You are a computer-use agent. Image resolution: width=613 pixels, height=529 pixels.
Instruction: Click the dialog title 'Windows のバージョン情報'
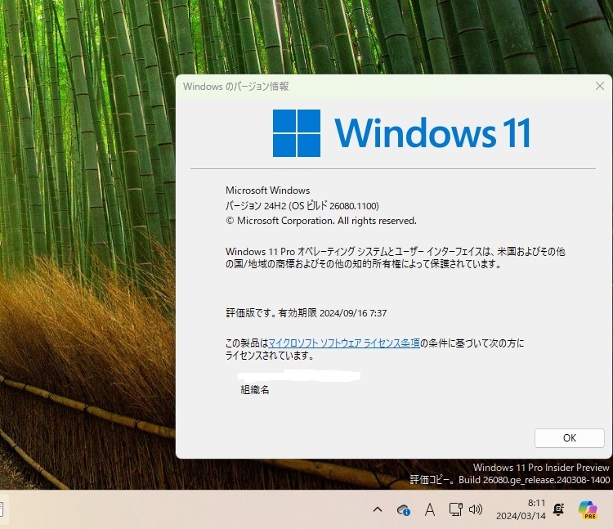point(235,87)
